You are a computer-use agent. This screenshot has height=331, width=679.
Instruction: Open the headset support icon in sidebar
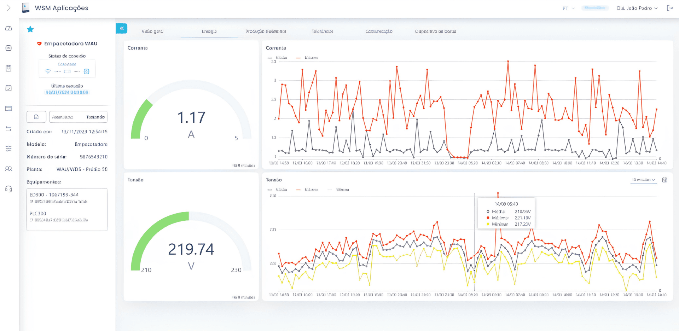click(x=9, y=189)
